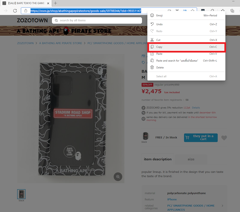Click the search by all items field
Viewport: 240px width, 212px height.
pyautogui.click(x=97, y=20)
